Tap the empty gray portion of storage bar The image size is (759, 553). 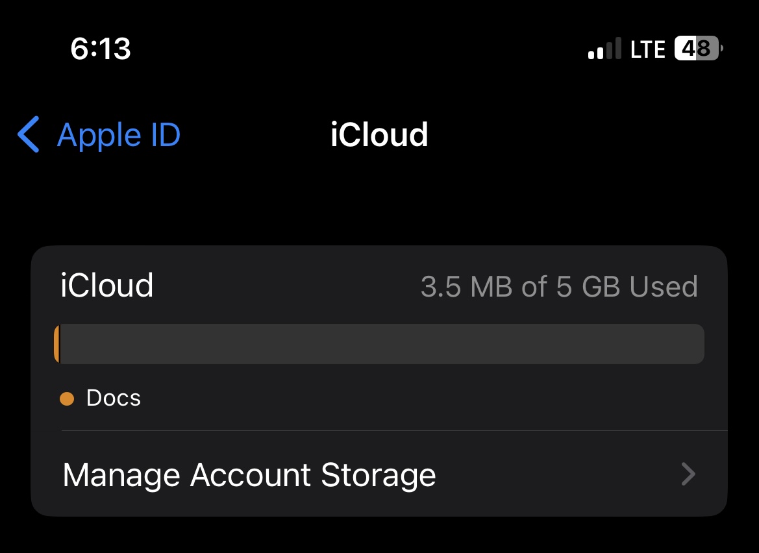(x=382, y=344)
